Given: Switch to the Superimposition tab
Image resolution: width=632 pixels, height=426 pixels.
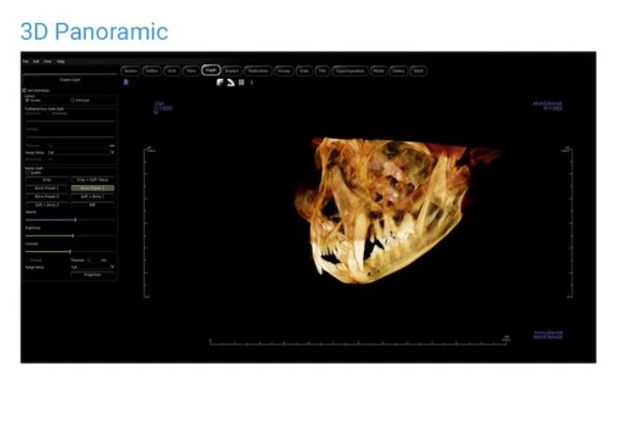Looking at the screenshot, I should coord(350,70).
